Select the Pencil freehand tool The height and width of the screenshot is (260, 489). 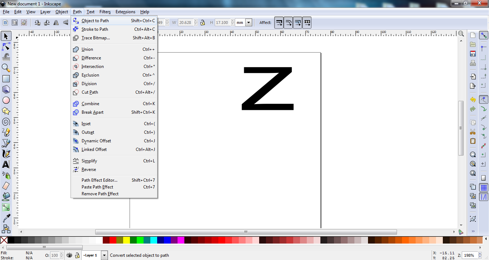click(6, 132)
